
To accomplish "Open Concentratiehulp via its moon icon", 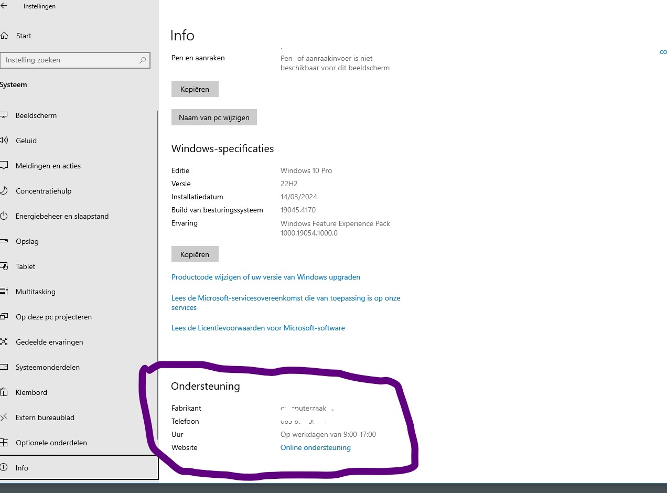I will click(4, 191).
